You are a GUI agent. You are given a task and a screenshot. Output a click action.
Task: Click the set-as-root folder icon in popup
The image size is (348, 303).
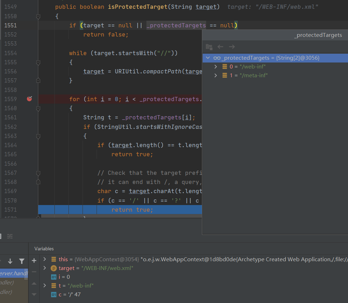209,47
